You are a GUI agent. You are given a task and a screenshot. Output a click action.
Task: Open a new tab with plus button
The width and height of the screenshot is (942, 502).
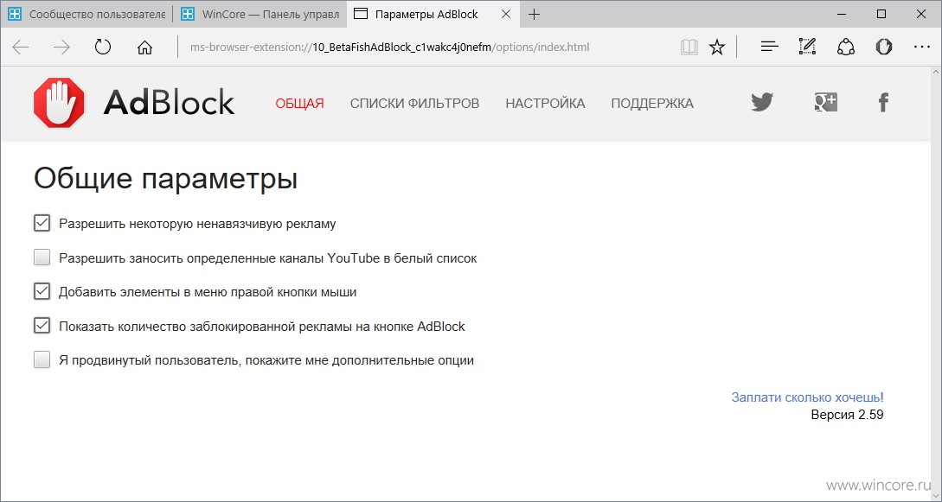[534, 15]
